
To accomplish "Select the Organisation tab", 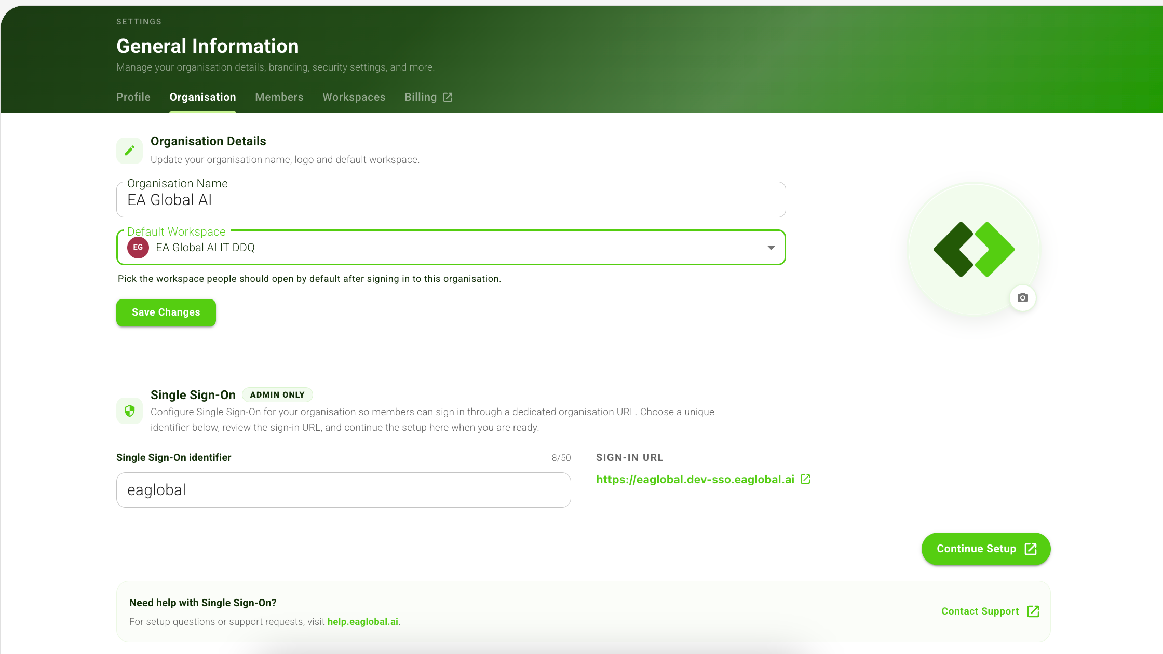I will pyautogui.click(x=202, y=97).
